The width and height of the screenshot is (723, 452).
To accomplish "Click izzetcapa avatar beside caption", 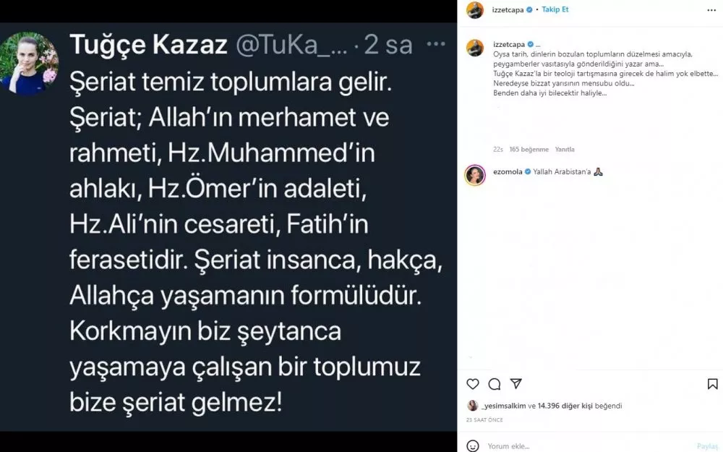I will click(475, 48).
